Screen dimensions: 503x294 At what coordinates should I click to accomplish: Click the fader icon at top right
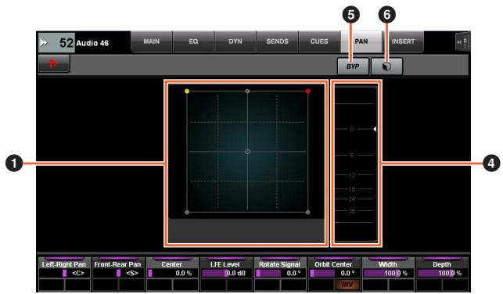[x=464, y=42]
